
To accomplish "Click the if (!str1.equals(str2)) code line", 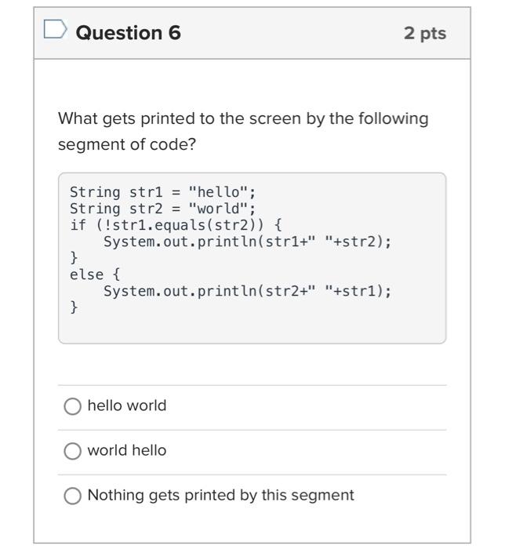I will [x=176, y=225].
